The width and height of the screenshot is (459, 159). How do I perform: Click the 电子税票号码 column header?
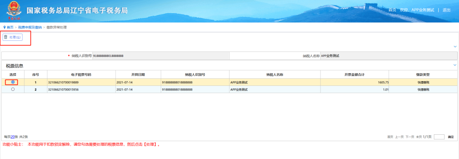point(81,75)
